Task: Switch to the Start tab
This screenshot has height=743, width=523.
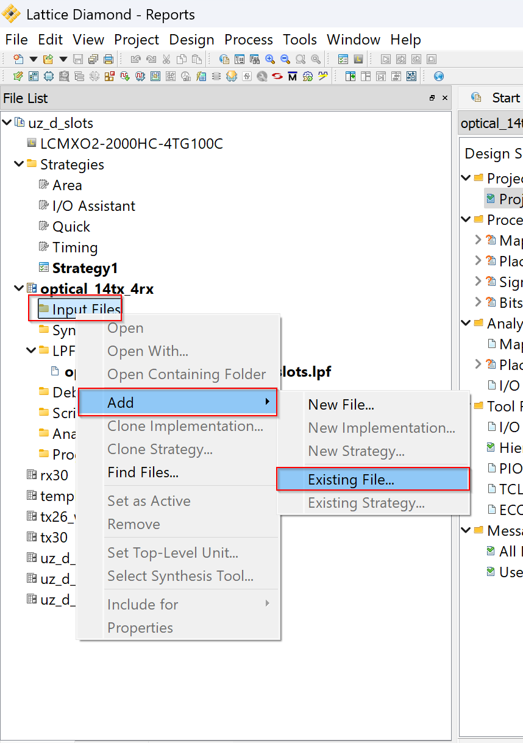Action: point(506,98)
